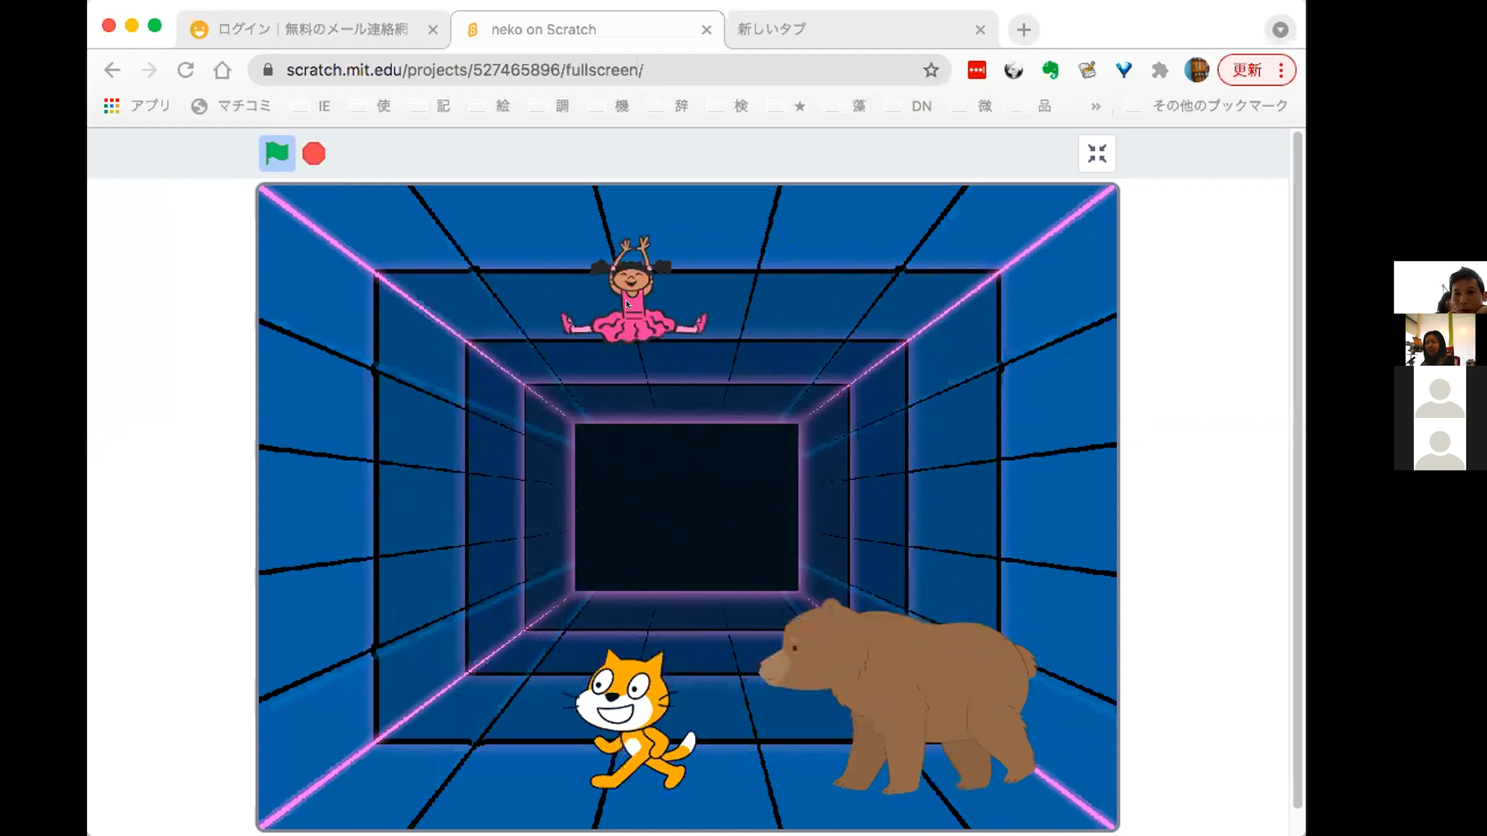Click the notepad pencil extension icon
This screenshot has width=1487, height=836.
coord(1087,70)
